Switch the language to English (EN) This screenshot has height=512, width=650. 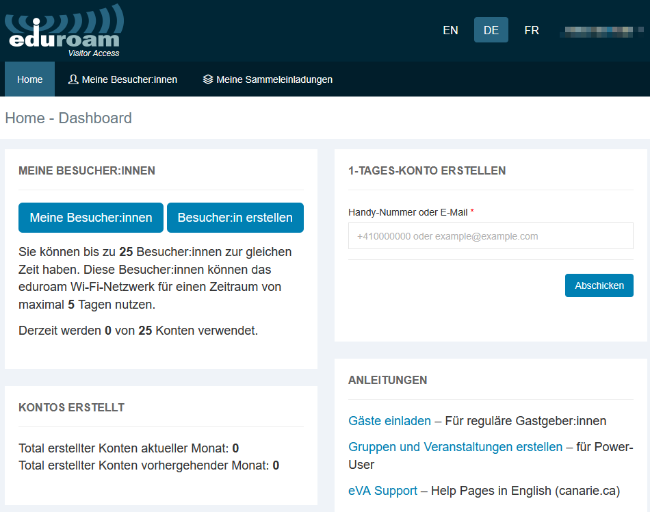[x=450, y=30]
